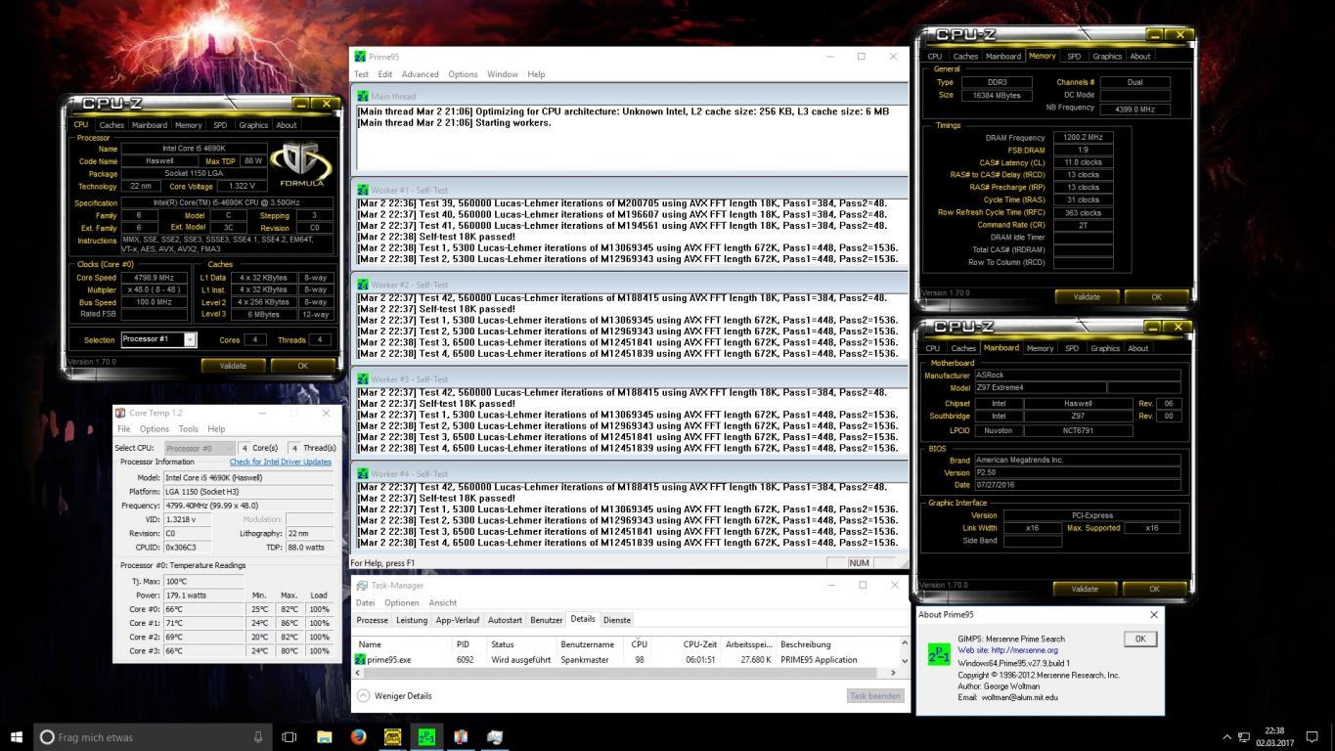Click the Mainboard Model value Z97 Extreme4
Screen dimensions: 1335x751
[1040, 387]
